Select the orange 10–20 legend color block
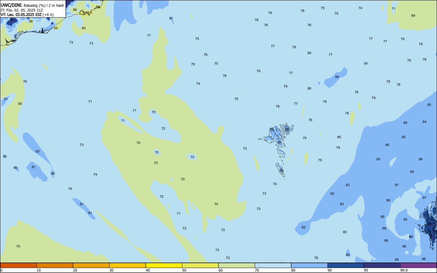Viewport: 437px width, 273px height. (x=55, y=265)
